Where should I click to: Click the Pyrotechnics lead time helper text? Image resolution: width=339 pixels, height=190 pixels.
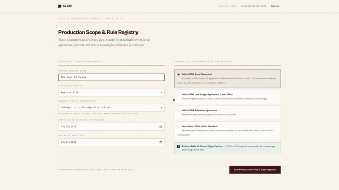[98, 113]
